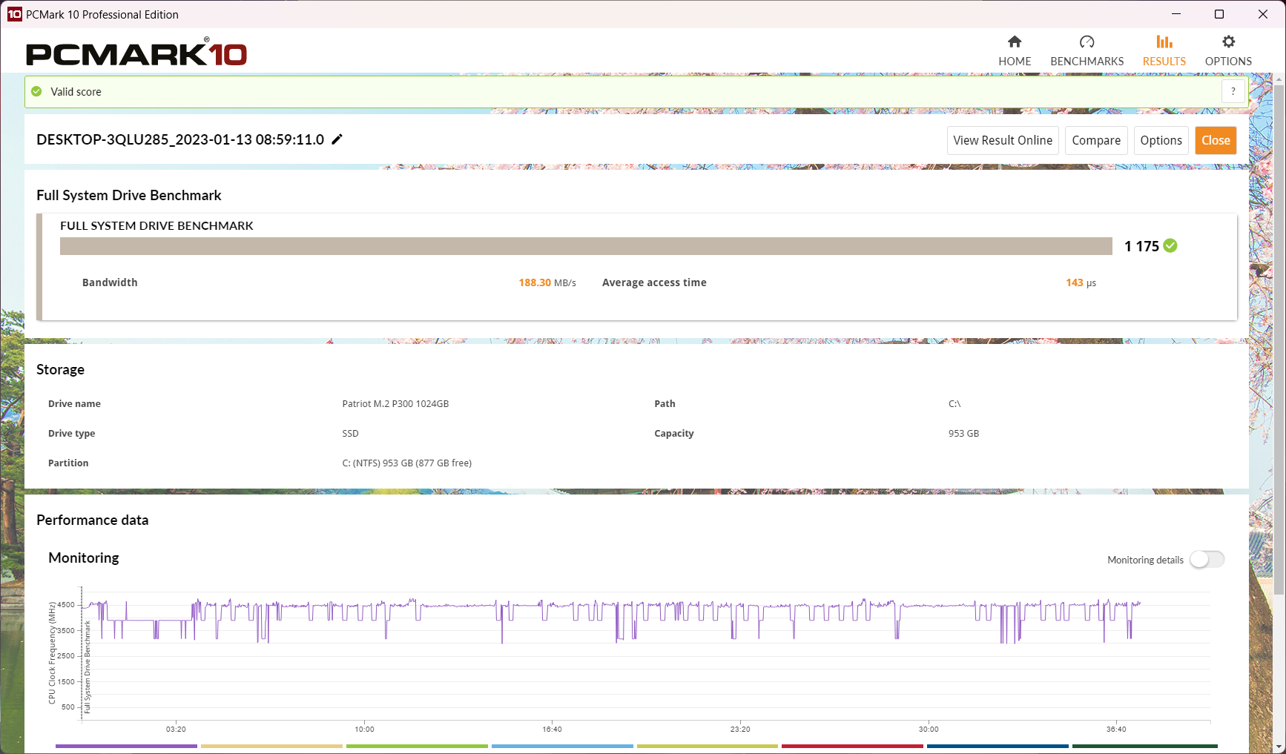Click the 30:00 time axis label

[x=929, y=730]
